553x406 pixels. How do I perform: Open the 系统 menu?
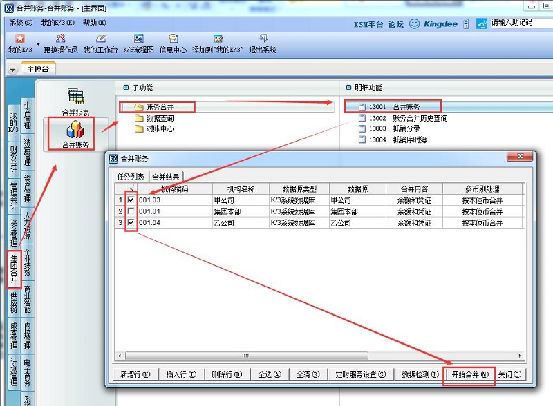[x=21, y=23]
